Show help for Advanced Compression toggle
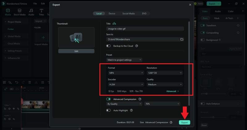247x130 pixels. point(140,99)
